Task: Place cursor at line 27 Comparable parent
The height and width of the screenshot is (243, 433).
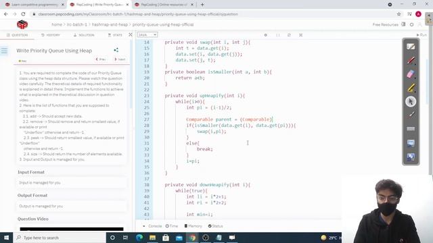Action: (229, 119)
